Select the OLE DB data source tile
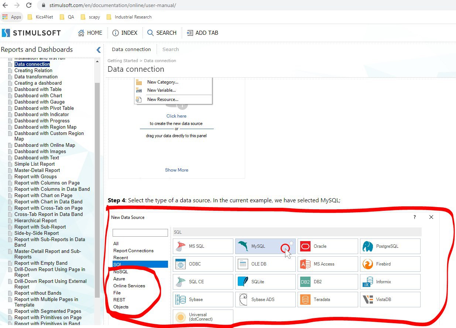This screenshot has height=328, width=456. click(265, 264)
